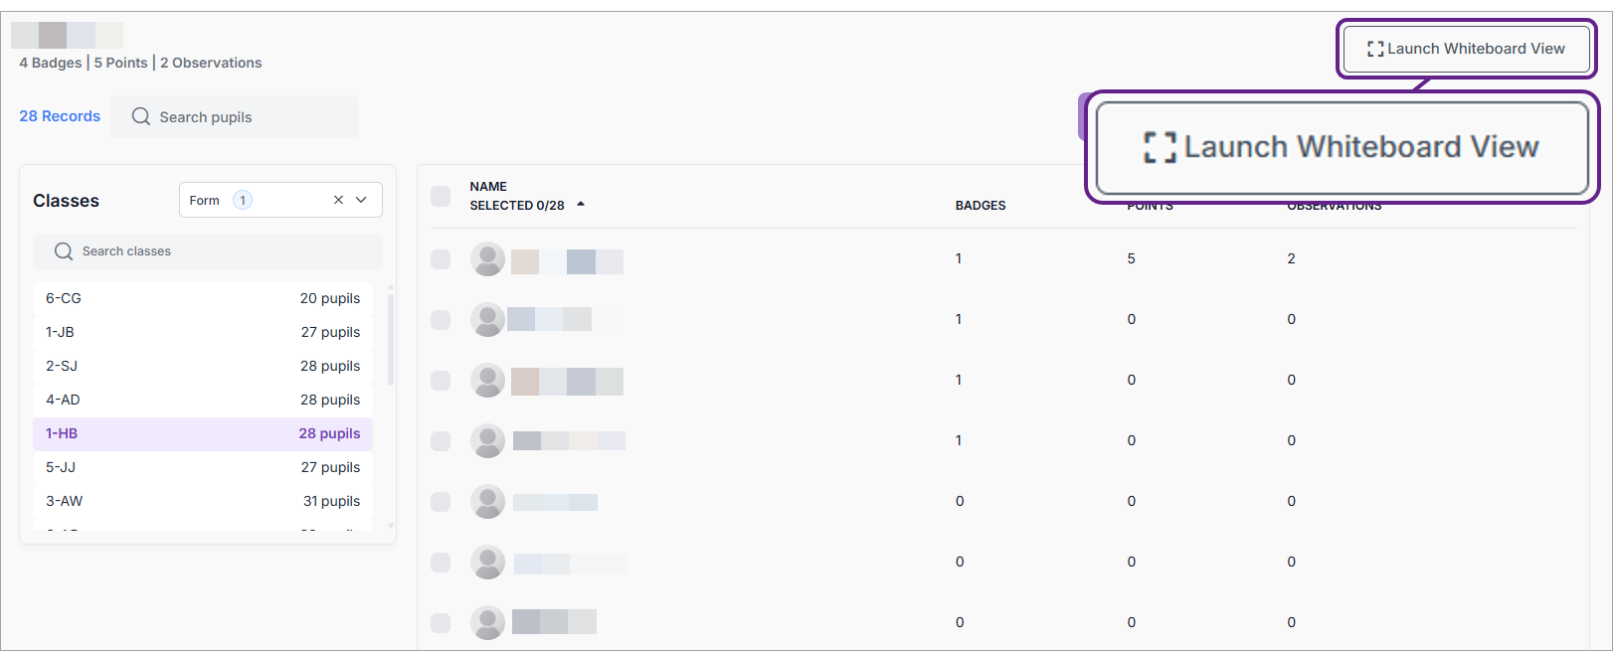
Task: Click the fifth pupil's avatar icon
Action: [487, 502]
